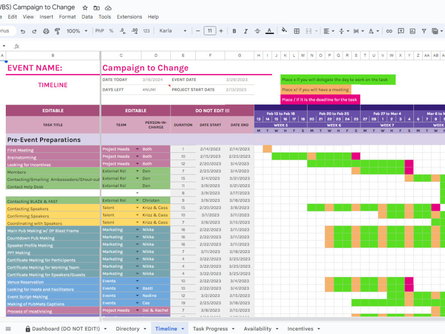The height and width of the screenshot is (334, 445).
Task: Open the fill color picker
Action: coord(284,31)
